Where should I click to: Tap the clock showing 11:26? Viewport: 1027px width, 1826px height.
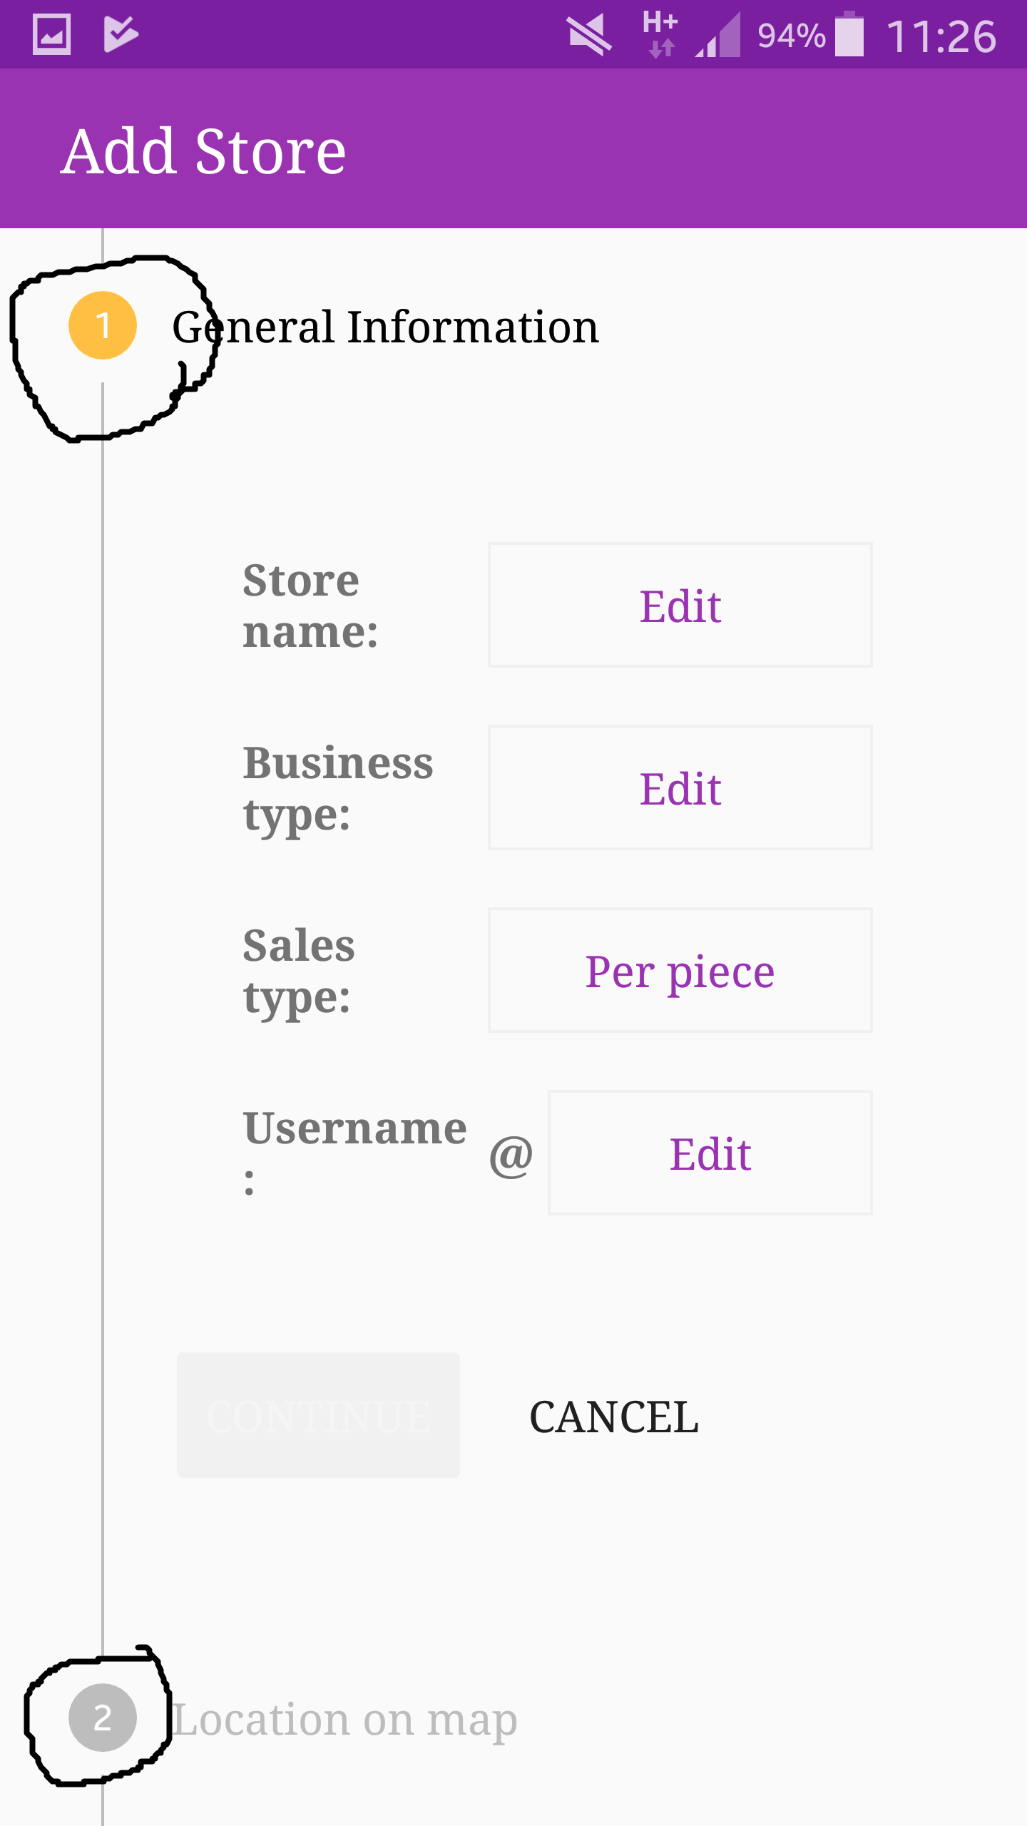[x=941, y=36]
